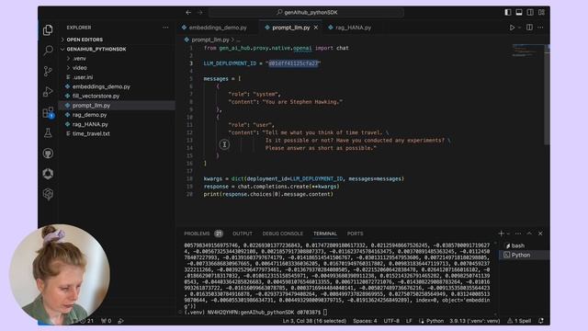This screenshot has height=331, width=588.
Task: Change indentation via Spaces: 4 status
Action: pyautogui.click(x=365, y=321)
